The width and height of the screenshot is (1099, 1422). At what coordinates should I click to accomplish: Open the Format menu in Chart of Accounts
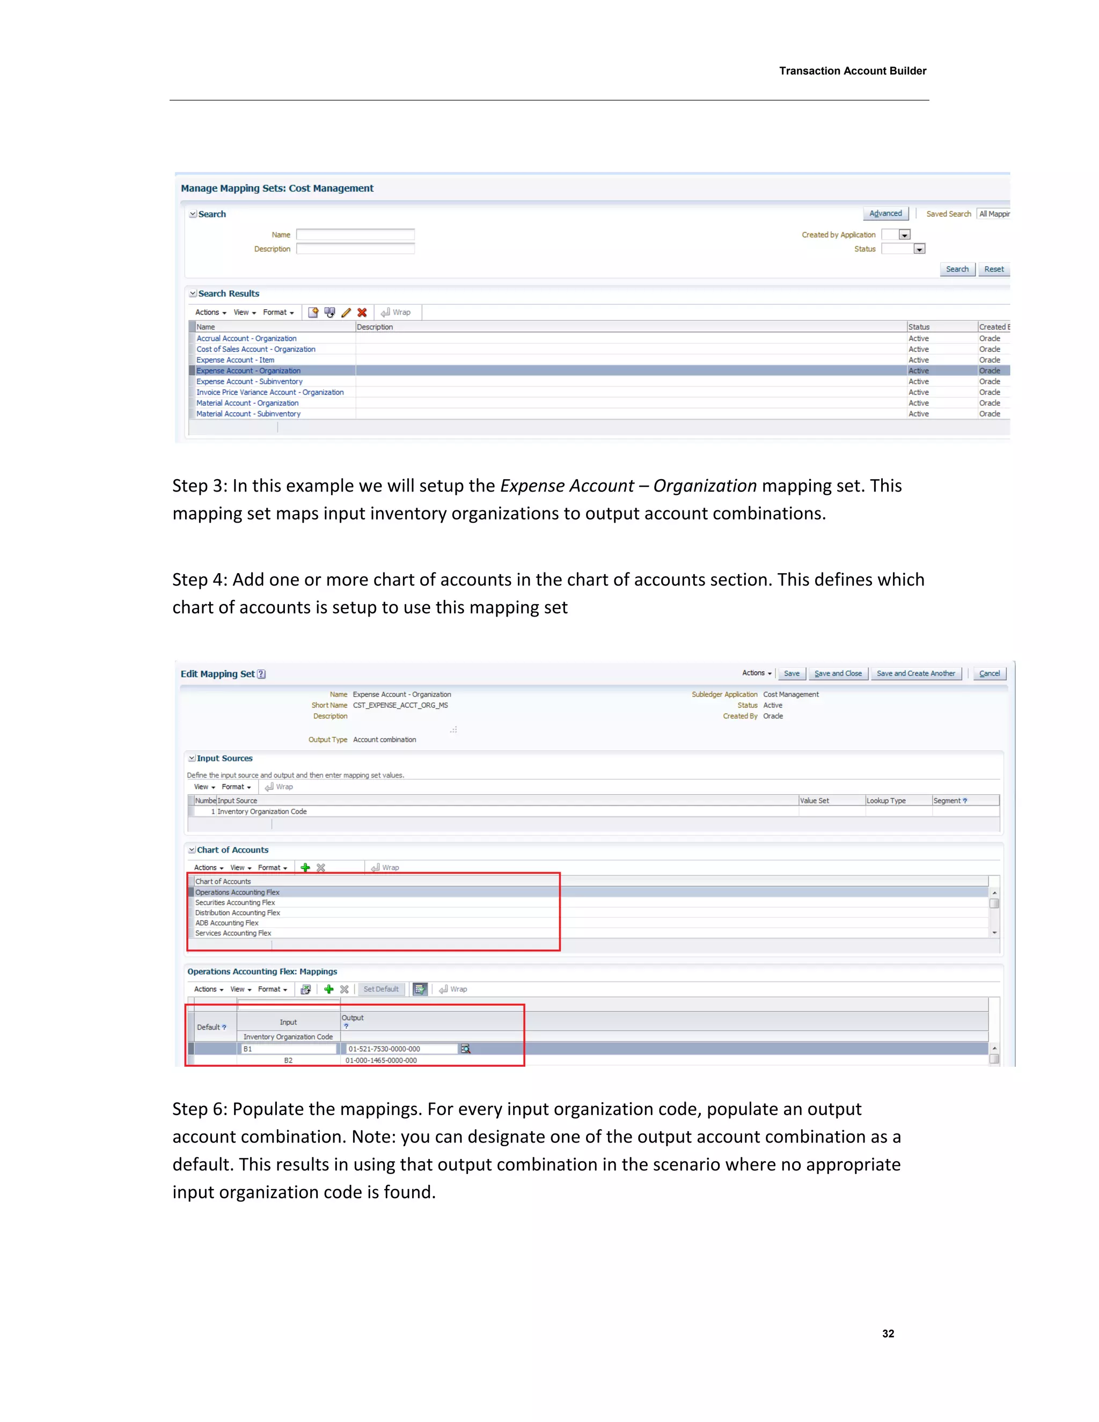pos(273,867)
